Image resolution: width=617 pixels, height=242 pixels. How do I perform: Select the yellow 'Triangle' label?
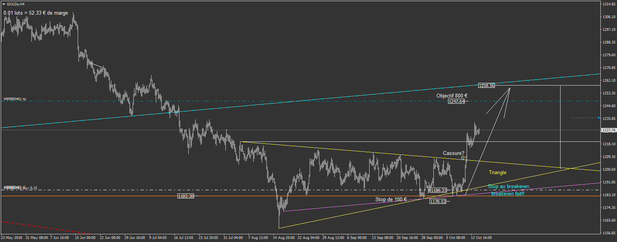[x=498, y=173]
